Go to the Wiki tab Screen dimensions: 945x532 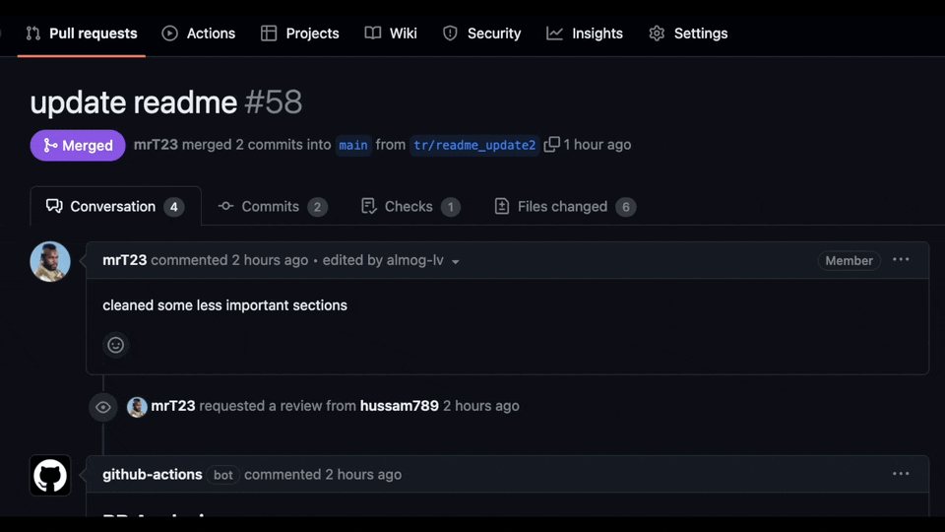click(391, 33)
